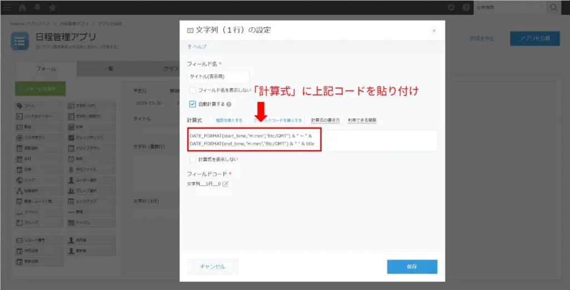Click the 作成を中止 link
Viewport: 570px width, 290px height.
(x=482, y=38)
